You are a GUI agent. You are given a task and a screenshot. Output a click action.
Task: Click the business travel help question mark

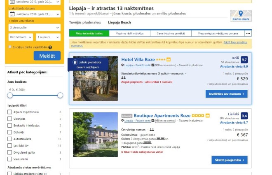(50, 47)
